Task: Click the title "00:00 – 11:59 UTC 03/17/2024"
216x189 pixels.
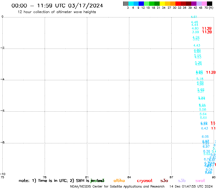Action: 57,6
